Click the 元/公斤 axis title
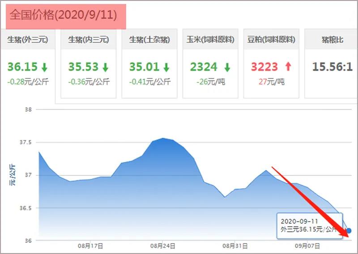358x254 pixels. [x=13, y=175]
